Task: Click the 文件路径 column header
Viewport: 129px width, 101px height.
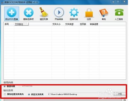Action: click(33, 24)
